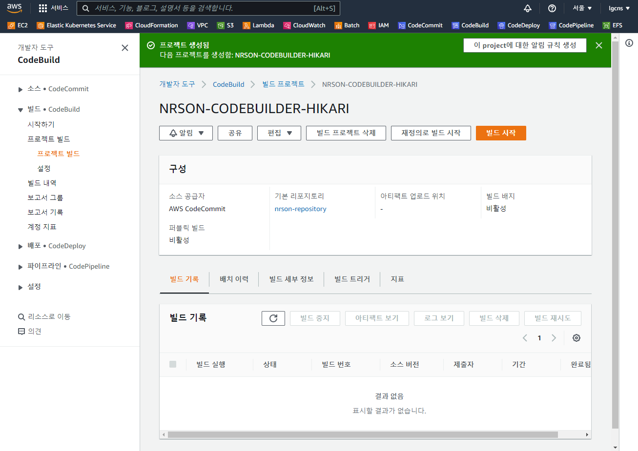Switch to 빌드 트리거 tab
The height and width of the screenshot is (451, 638).
pyautogui.click(x=352, y=279)
